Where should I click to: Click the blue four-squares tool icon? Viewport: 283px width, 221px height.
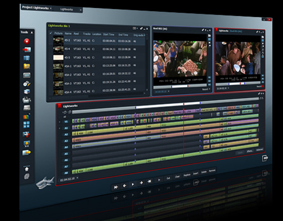tap(26, 125)
